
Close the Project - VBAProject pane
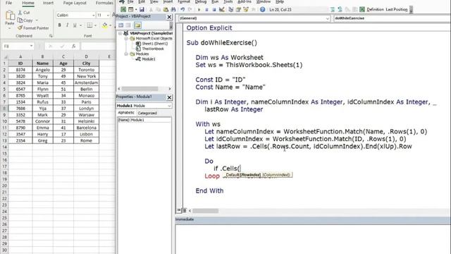tap(169, 17)
